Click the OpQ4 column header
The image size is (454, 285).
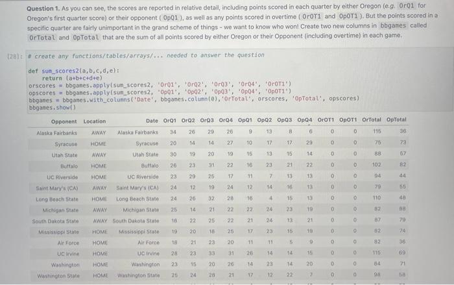[x=305, y=119]
